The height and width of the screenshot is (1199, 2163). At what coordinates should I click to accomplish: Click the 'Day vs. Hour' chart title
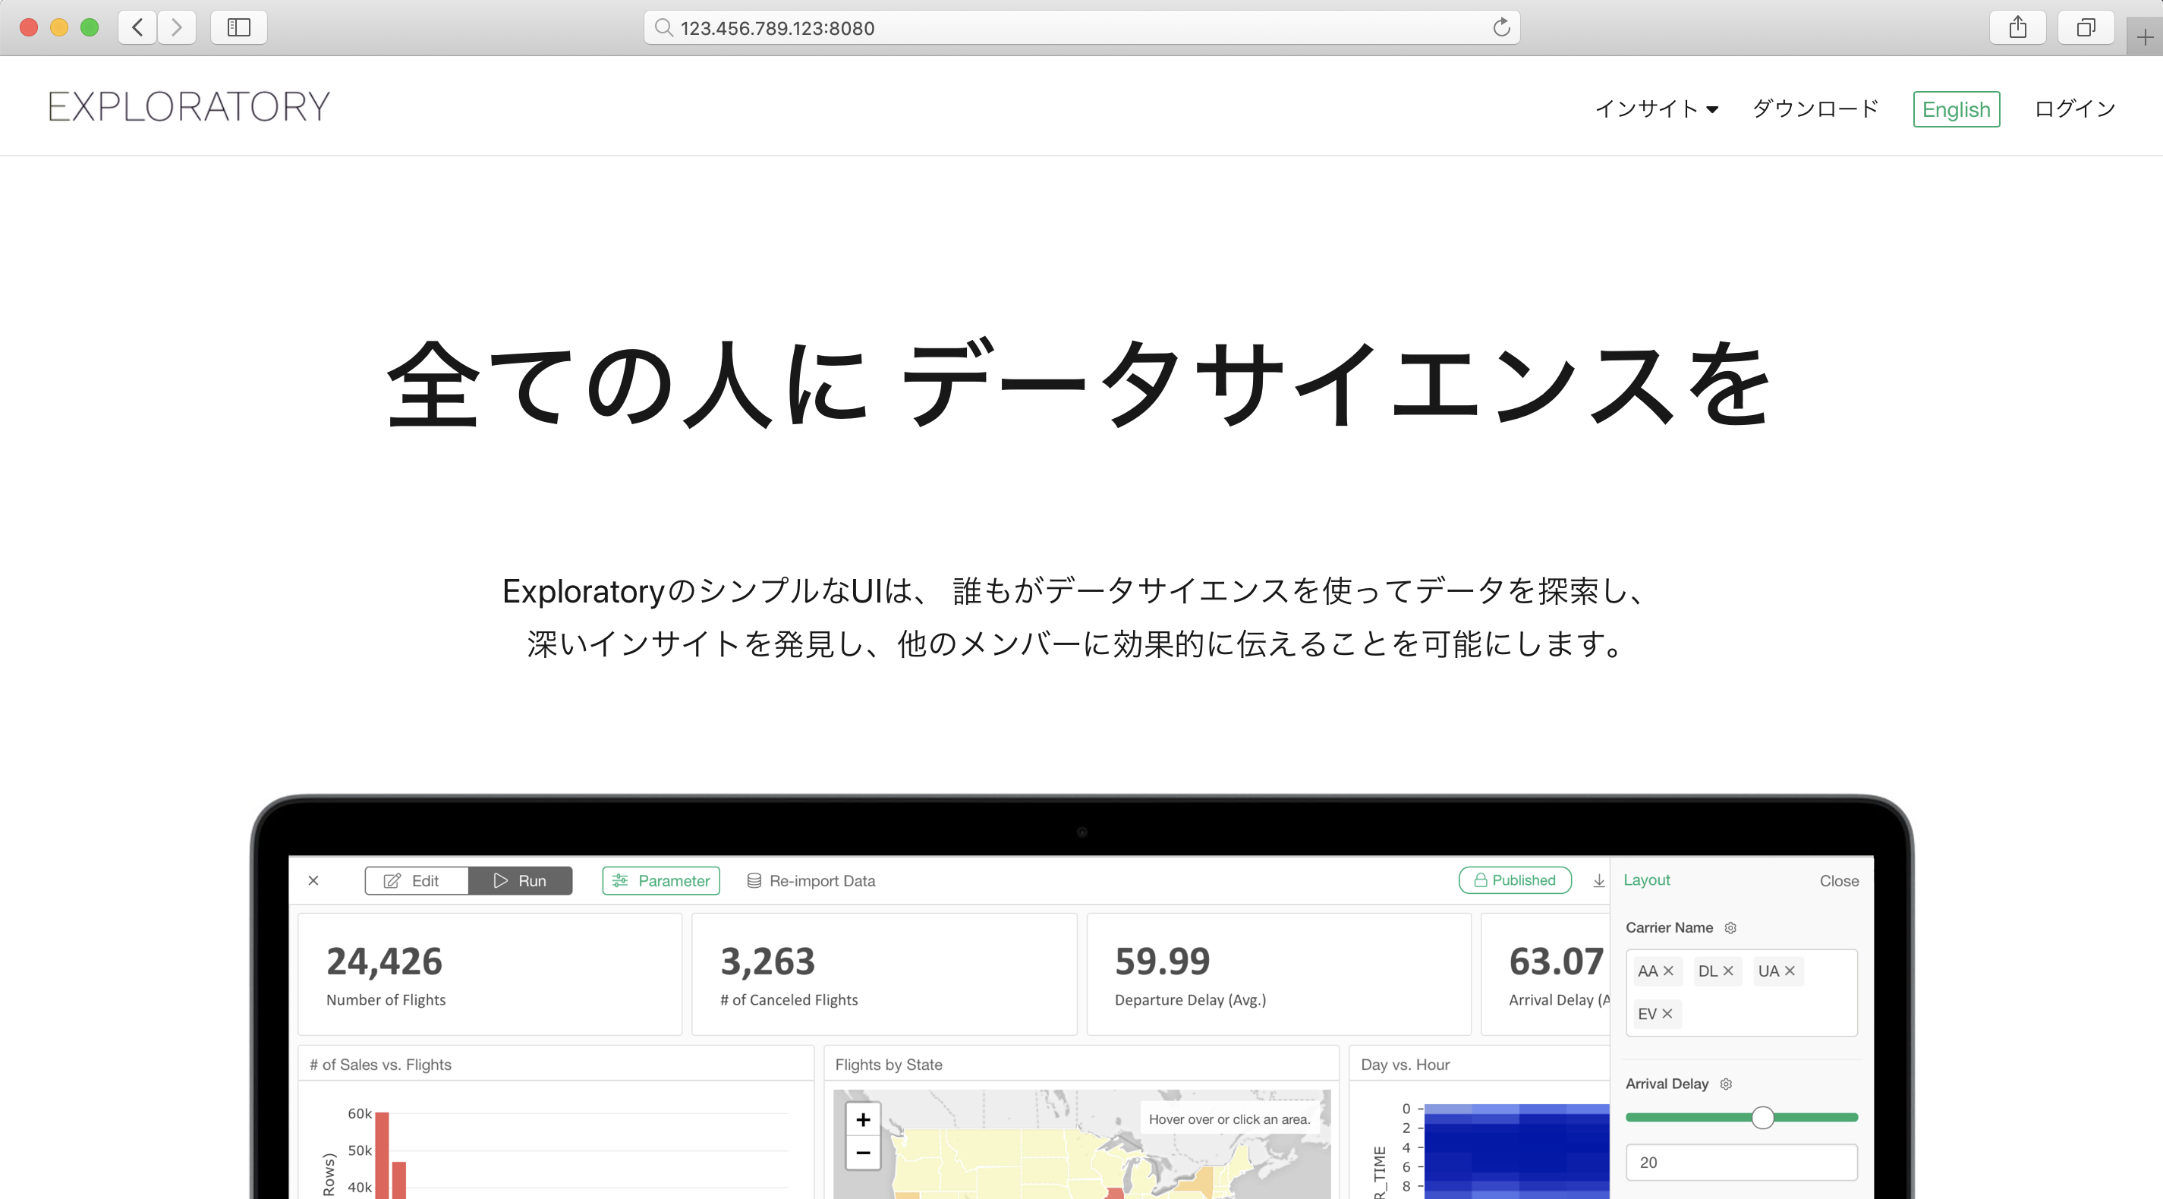coord(1405,1065)
